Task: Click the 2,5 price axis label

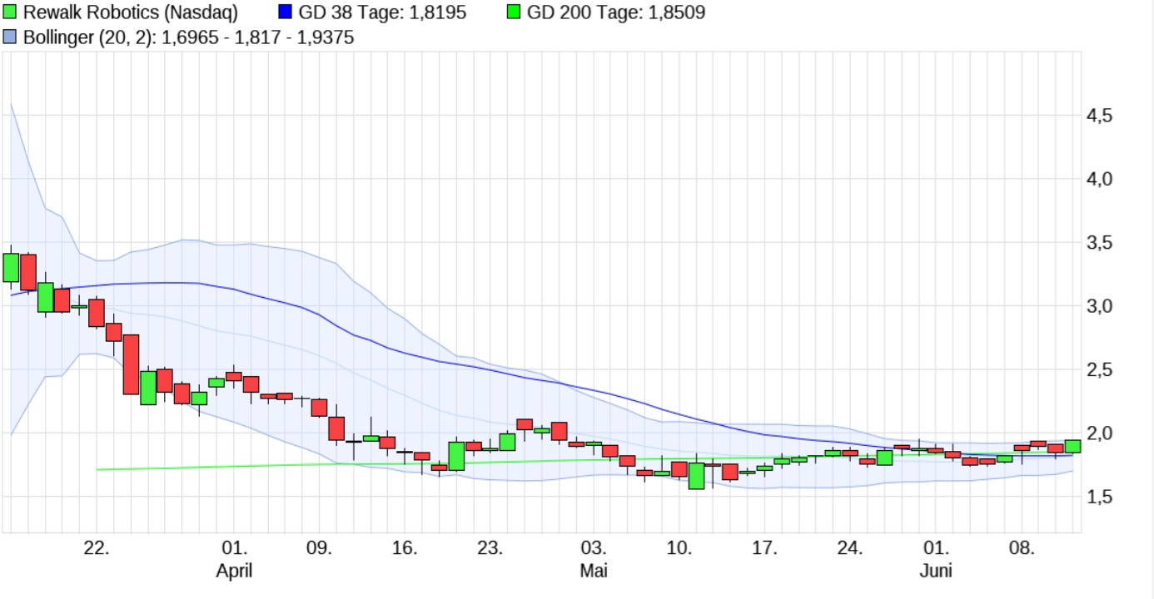Action: (x=1101, y=370)
